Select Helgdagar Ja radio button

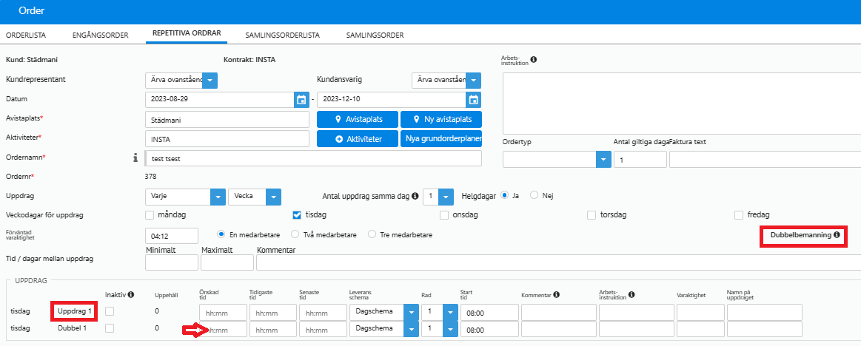[505, 195]
